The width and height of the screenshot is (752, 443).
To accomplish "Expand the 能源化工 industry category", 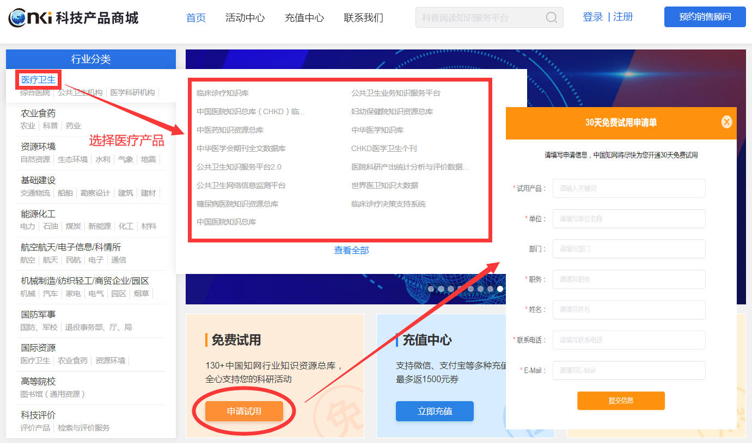I will 38,214.
